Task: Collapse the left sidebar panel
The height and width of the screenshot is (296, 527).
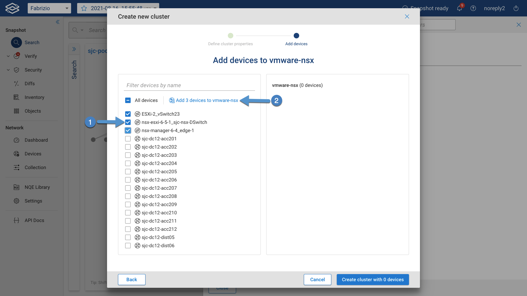Action: (x=58, y=22)
